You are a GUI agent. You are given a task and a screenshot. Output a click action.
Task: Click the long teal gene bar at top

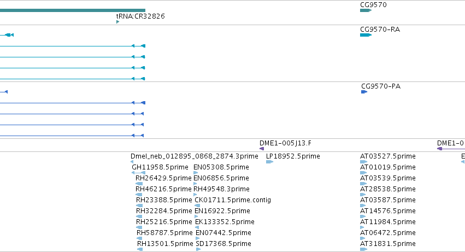pyautogui.click(x=73, y=10)
